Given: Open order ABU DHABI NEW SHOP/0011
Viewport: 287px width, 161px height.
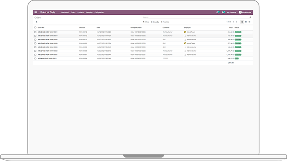Looking at the screenshot, I should click(x=48, y=32).
